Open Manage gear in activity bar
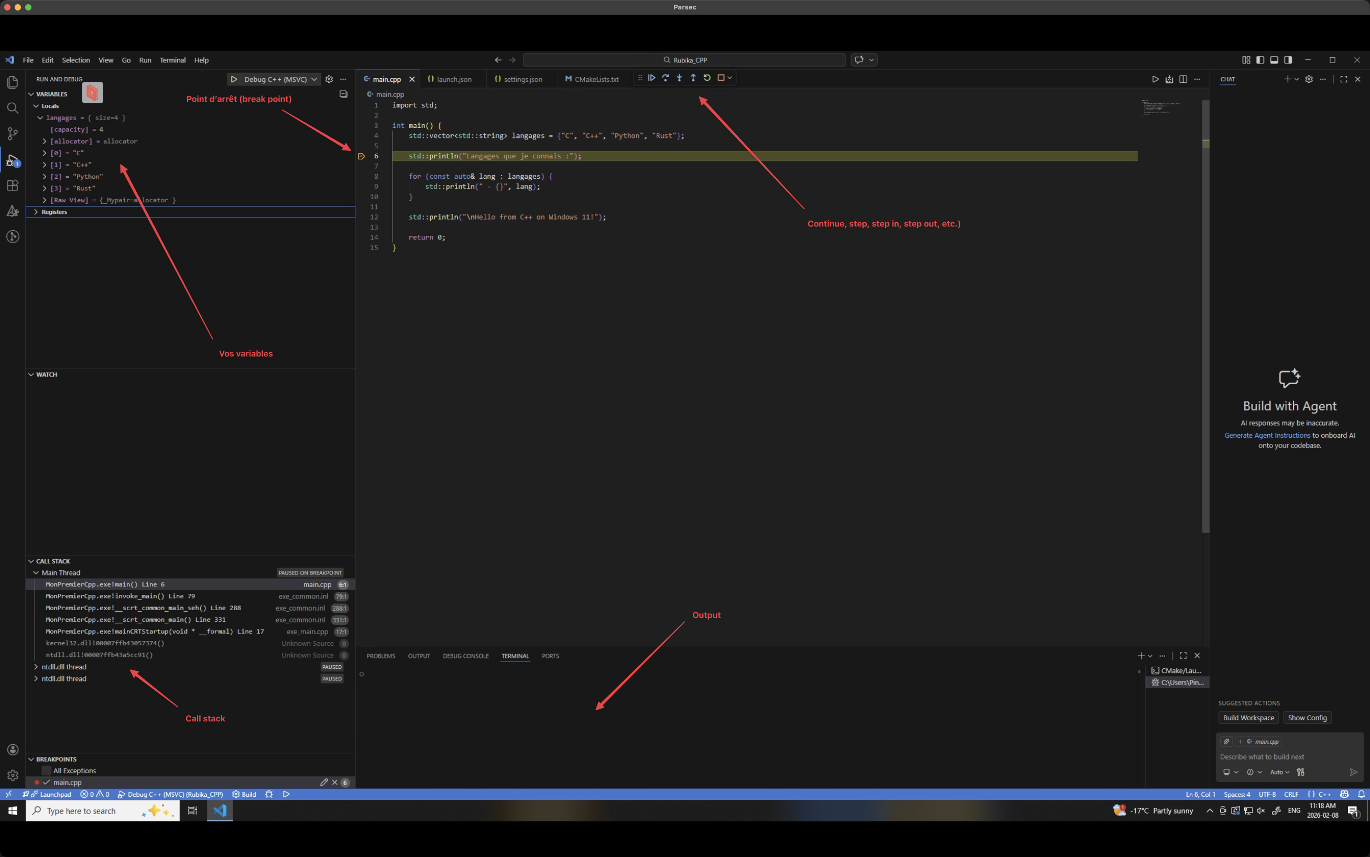The height and width of the screenshot is (857, 1370). point(13,775)
